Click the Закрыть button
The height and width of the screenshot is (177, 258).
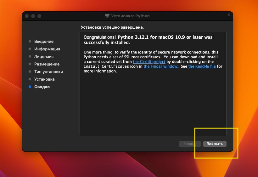[x=215, y=144]
